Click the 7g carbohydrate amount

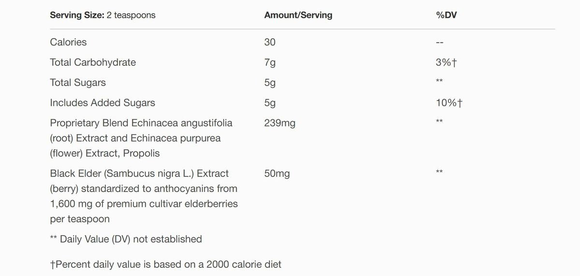click(270, 62)
